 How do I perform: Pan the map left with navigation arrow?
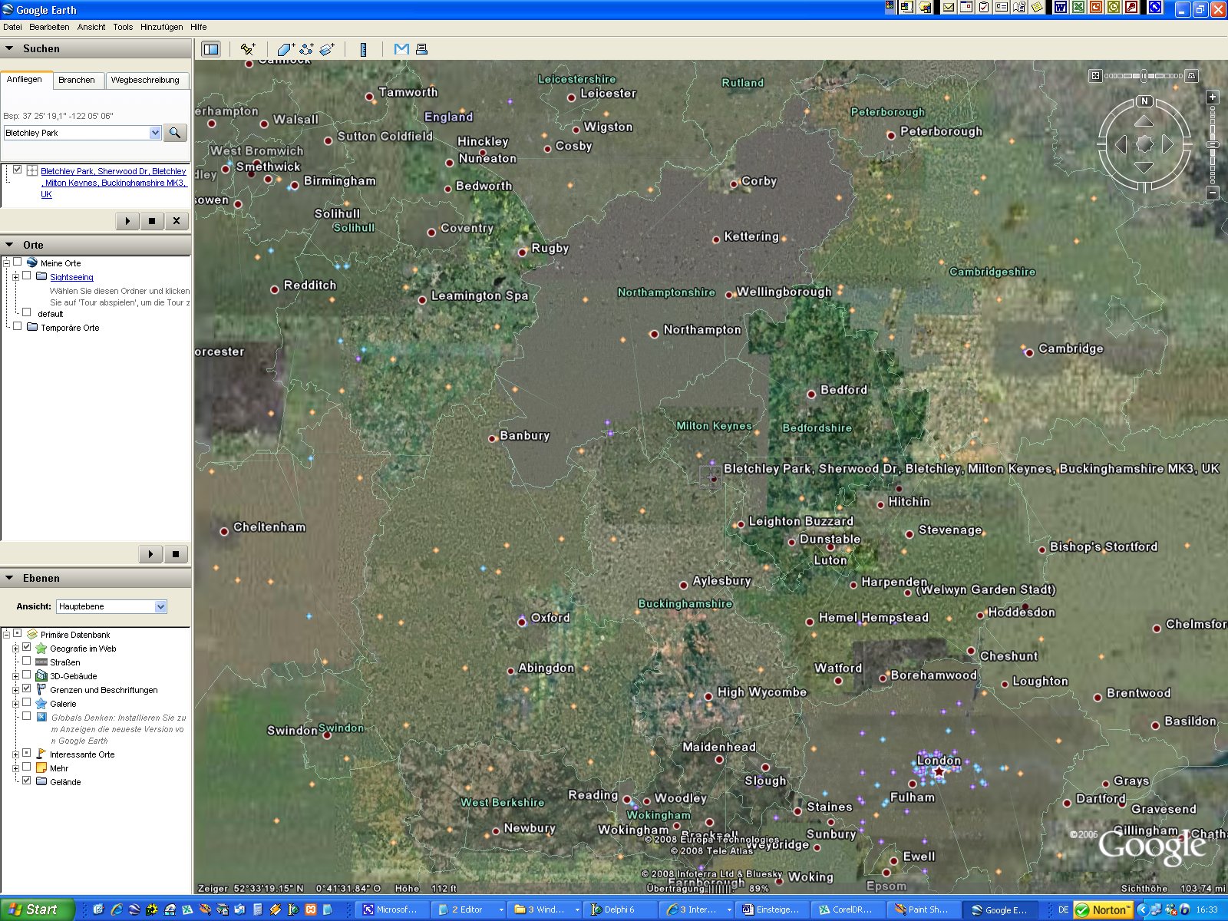click(x=1121, y=144)
